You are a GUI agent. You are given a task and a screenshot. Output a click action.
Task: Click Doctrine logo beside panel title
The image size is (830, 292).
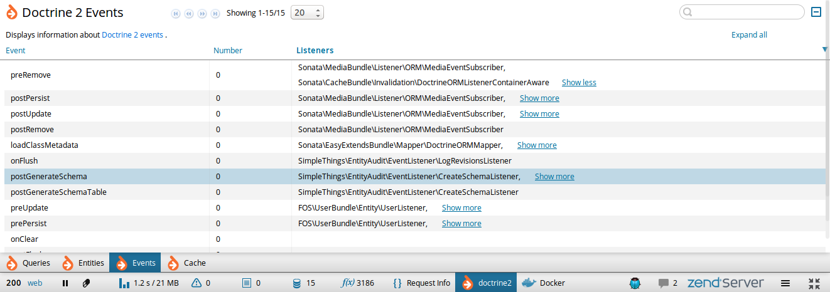click(x=12, y=13)
